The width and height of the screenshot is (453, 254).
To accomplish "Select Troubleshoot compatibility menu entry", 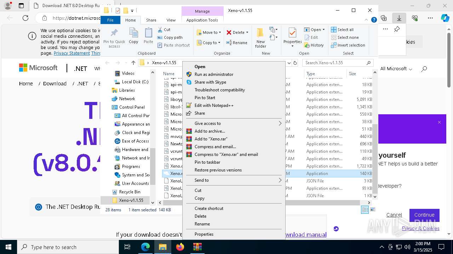I will (x=234, y=90).
